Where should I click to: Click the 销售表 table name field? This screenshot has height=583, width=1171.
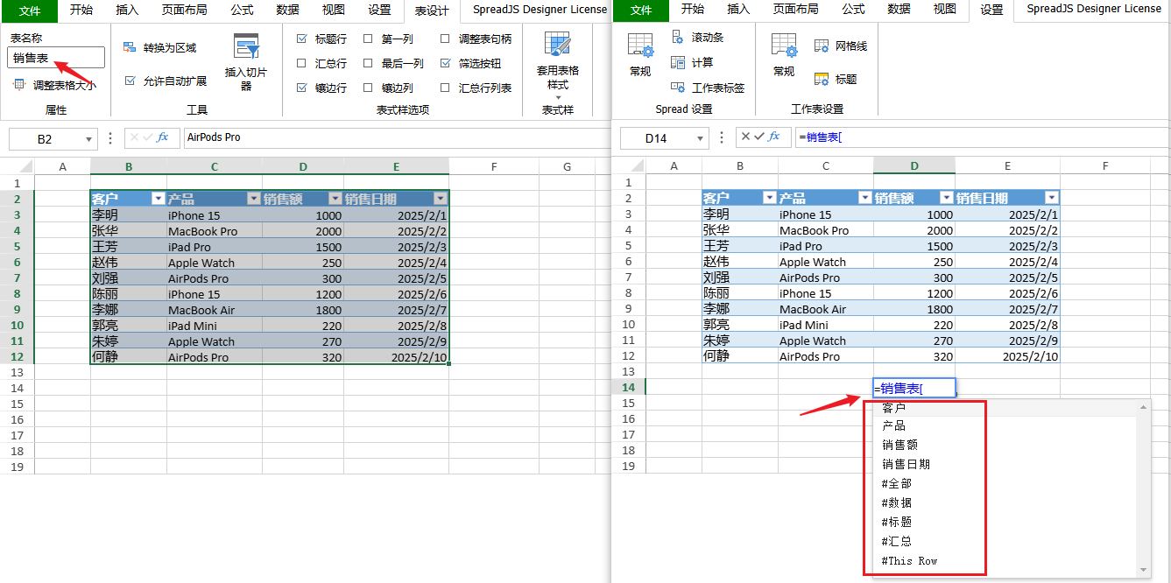tap(55, 56)
